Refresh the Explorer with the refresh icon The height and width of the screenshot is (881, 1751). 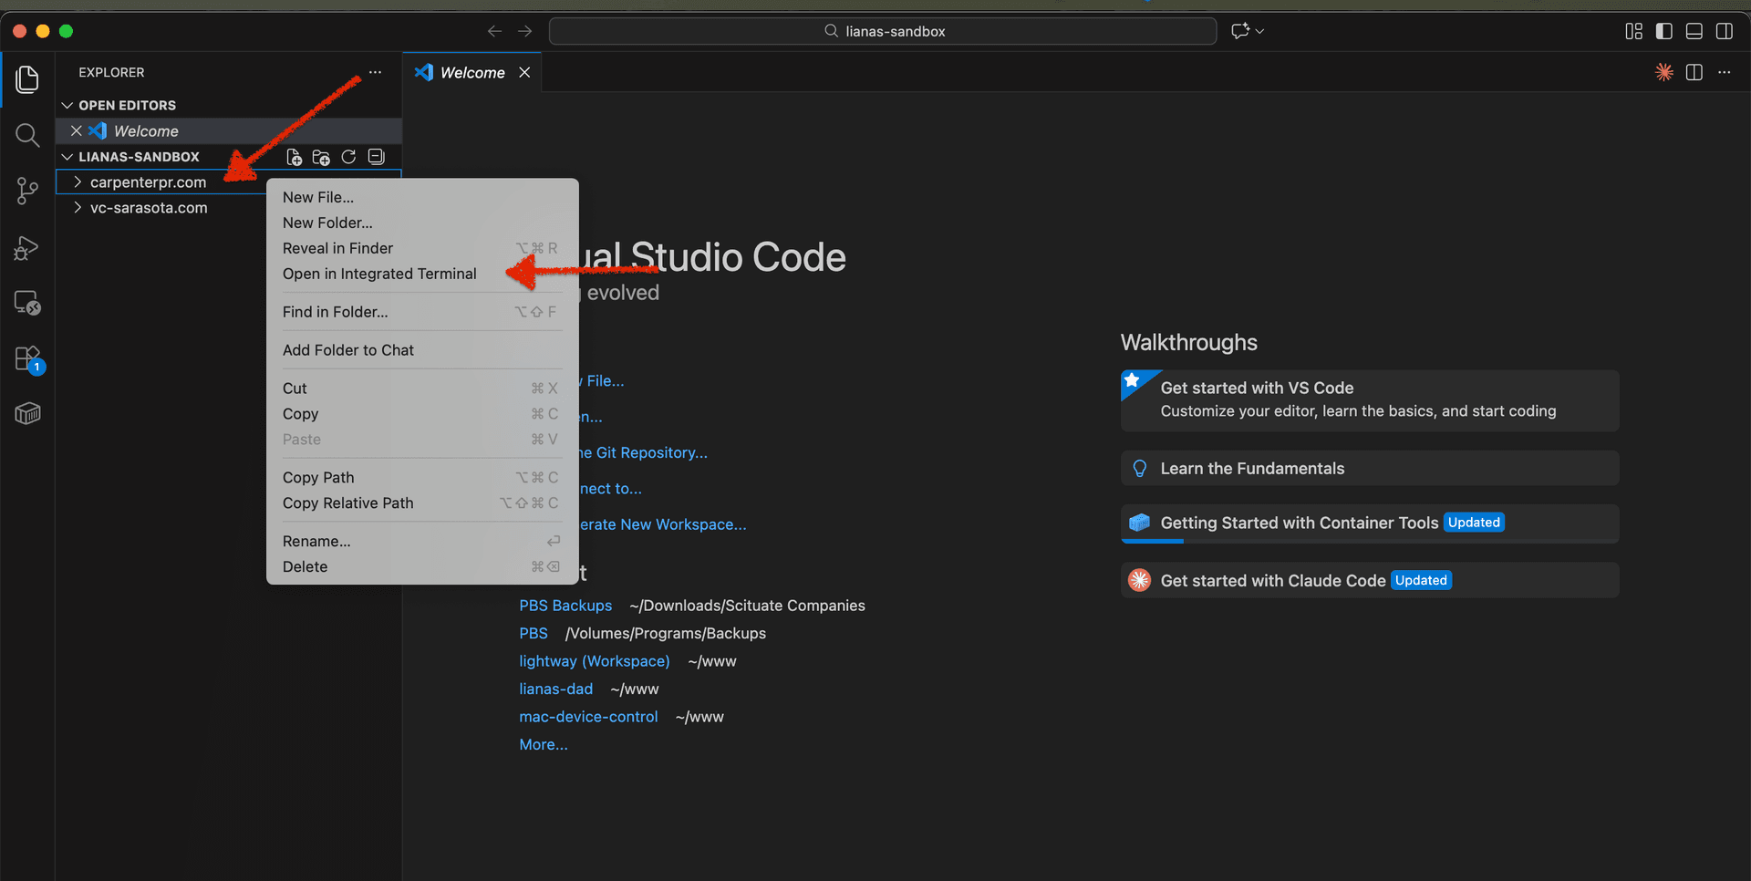[348, 157]
